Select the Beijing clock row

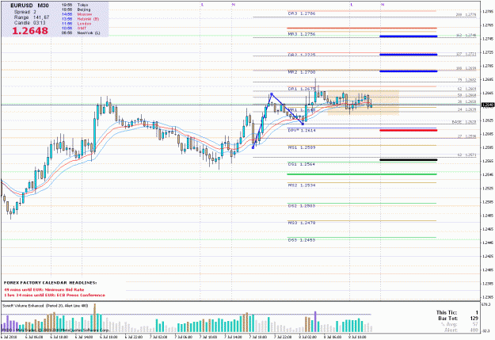click(x=76, y=10)
